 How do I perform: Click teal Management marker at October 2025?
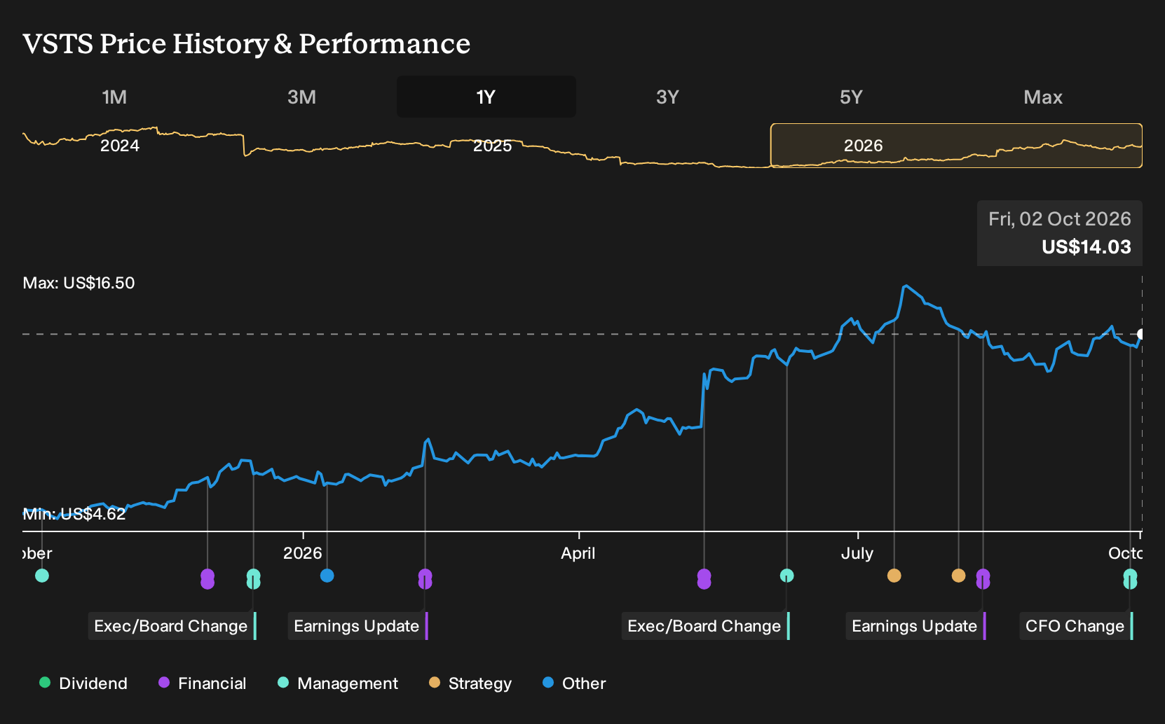tap(42, 576)
